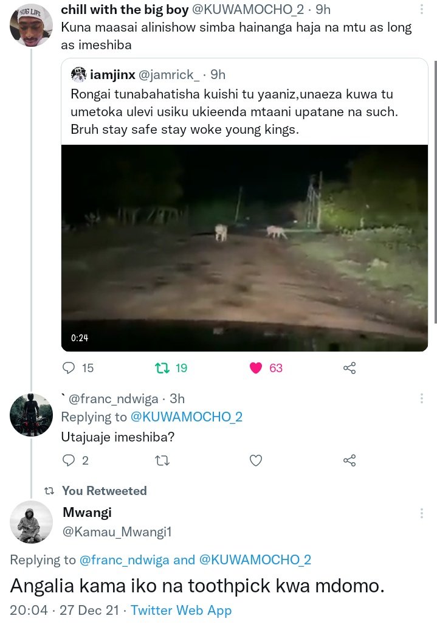
Task: Share franc_ndwiga's reply
Action: (349, 460)
